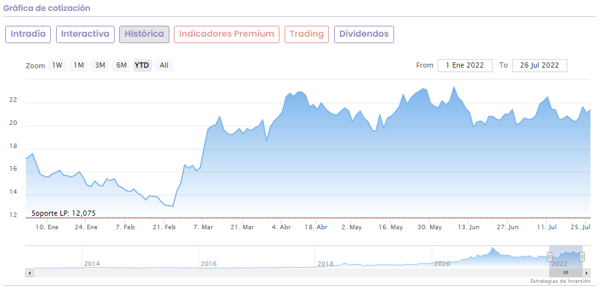Click the navigator scrollbar thumb grip
The width and height of the screenshot is (604, 293).
coord(566,273)
